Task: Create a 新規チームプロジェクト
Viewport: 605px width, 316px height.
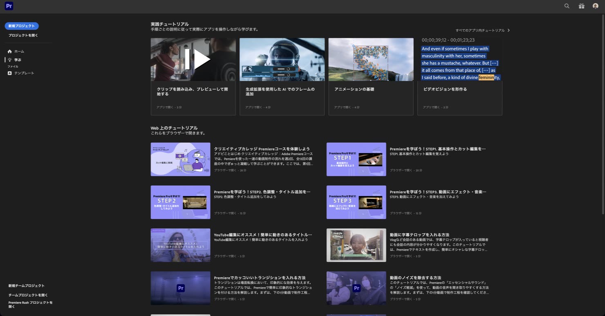Action: (x=27, y=286)
